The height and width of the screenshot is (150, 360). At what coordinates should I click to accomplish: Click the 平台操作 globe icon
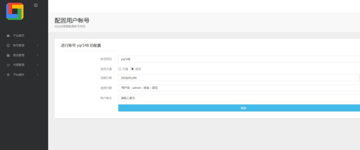tap(8, 75)
